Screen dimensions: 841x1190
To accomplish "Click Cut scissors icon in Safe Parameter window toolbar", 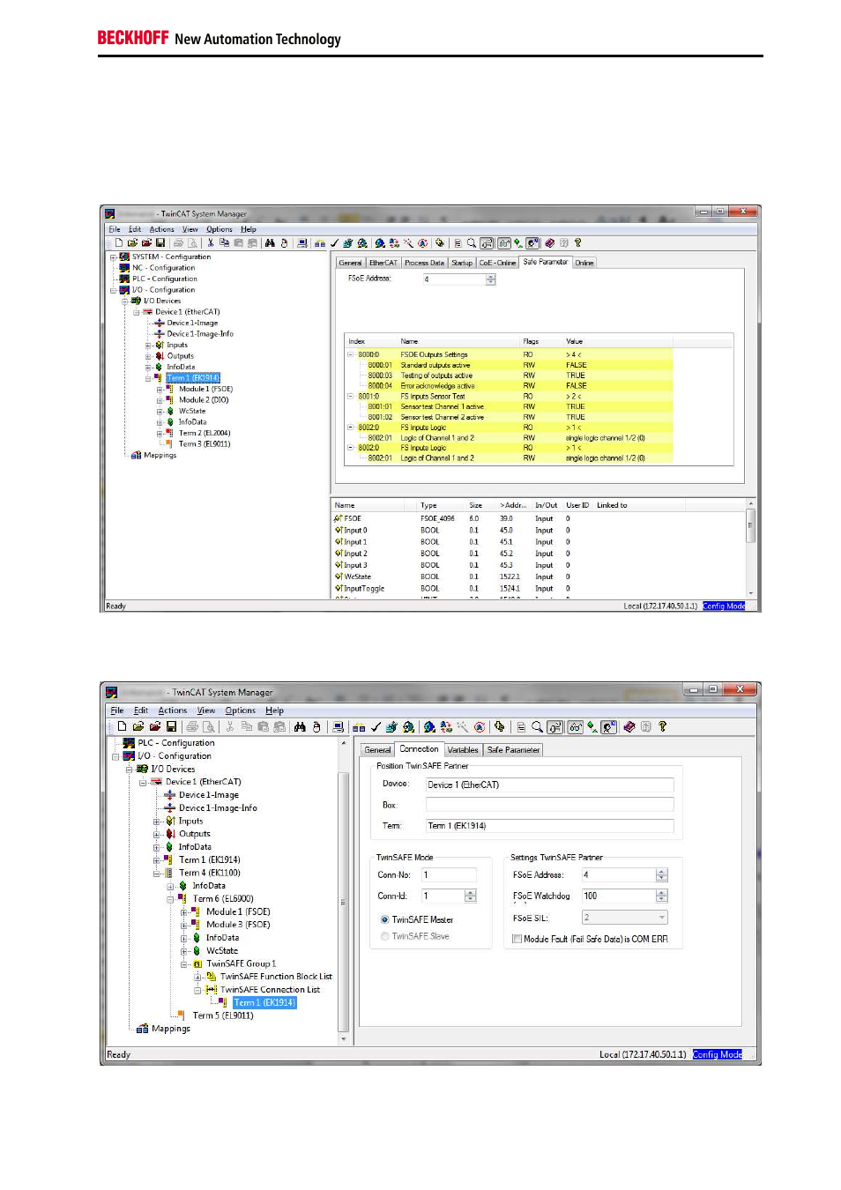I will pyautogui.click(x=210, y=242).
